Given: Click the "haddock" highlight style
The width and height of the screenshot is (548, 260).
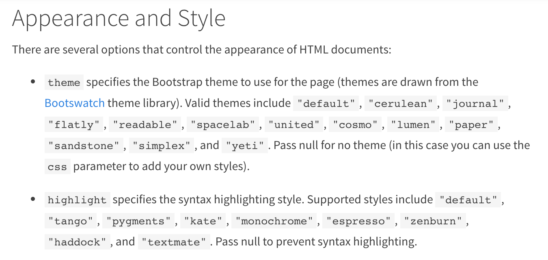Looking at the screenshot, I should coord(77,242).
